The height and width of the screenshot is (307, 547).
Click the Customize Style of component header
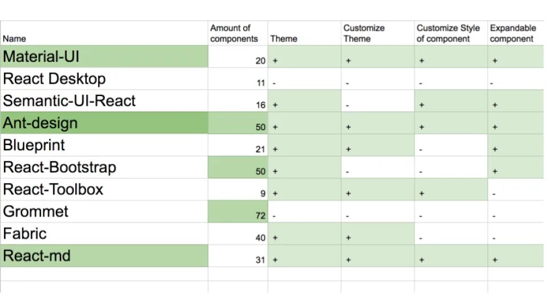(x=451, y=34)
